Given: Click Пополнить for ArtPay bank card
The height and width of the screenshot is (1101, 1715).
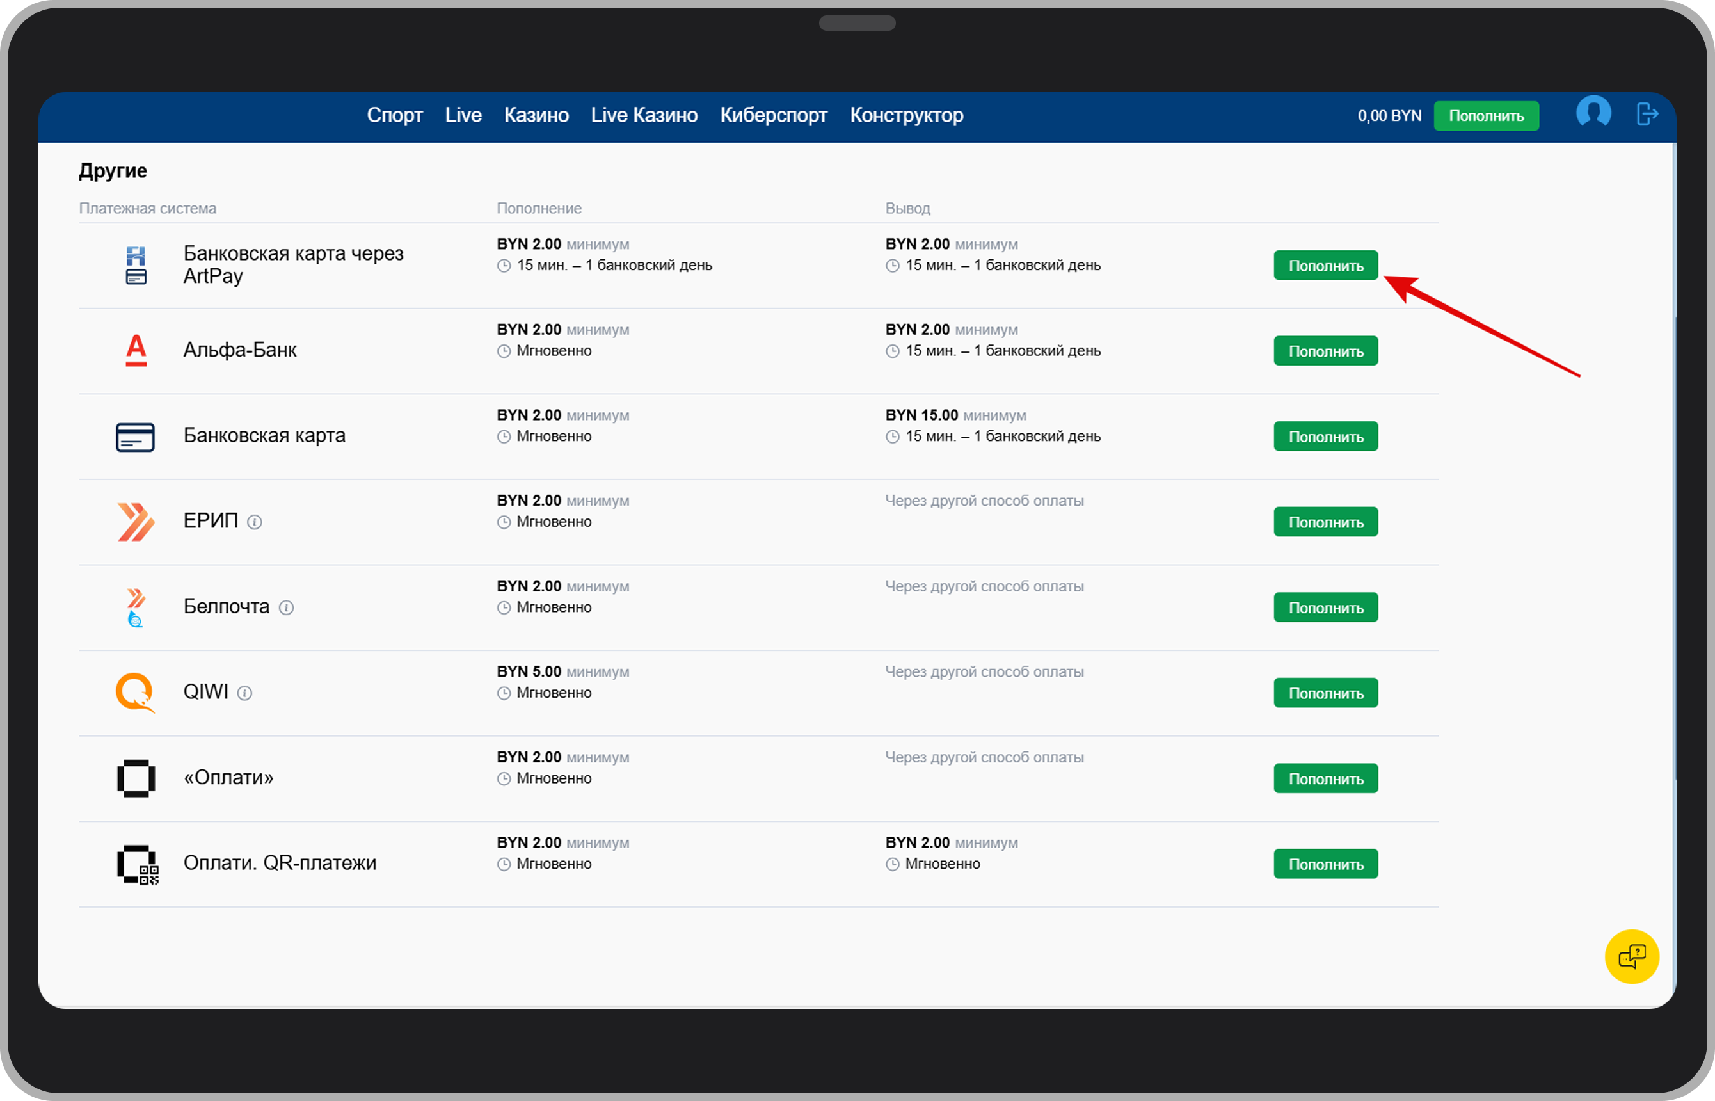Looking at the screenshot, I should 1325,266.
